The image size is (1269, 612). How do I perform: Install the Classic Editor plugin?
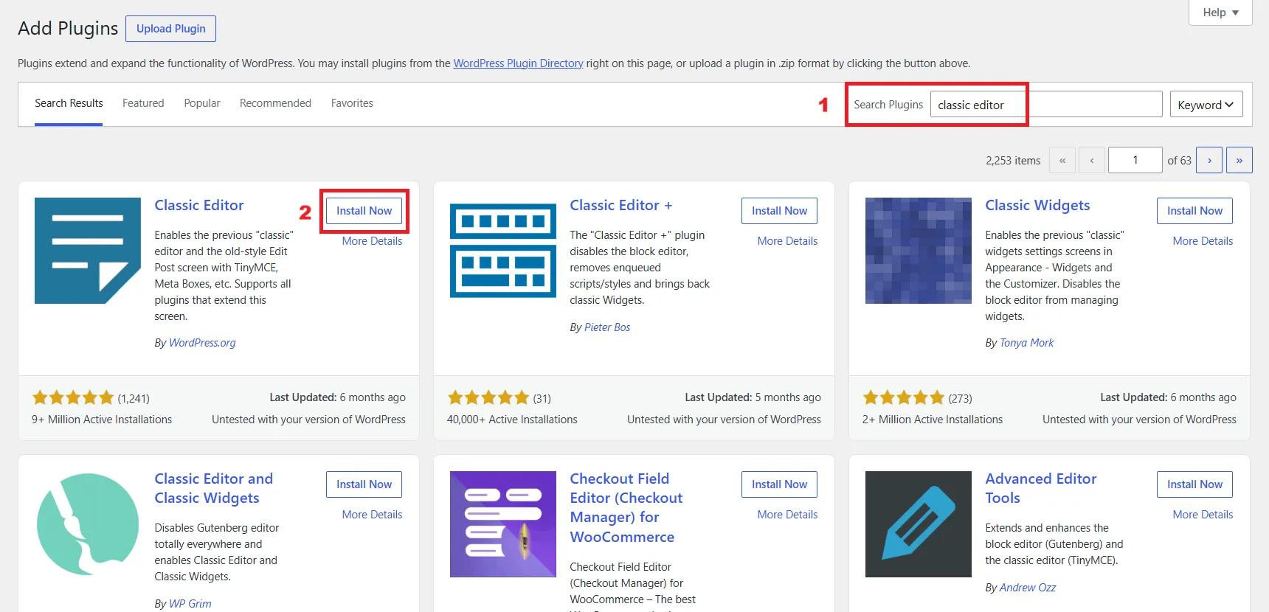click(364, 211)
